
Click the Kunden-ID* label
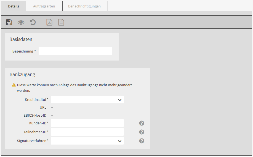coord(39,123)
